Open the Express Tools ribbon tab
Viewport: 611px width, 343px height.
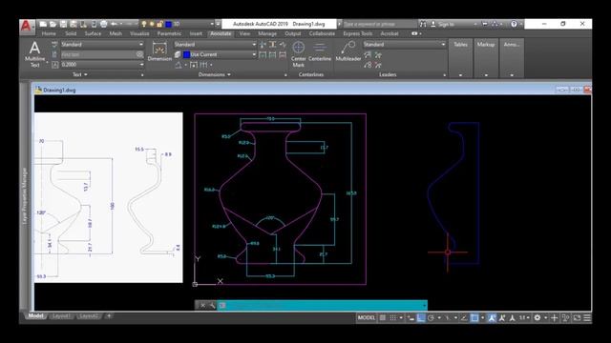pyautogui.click(x=357, y=34)
